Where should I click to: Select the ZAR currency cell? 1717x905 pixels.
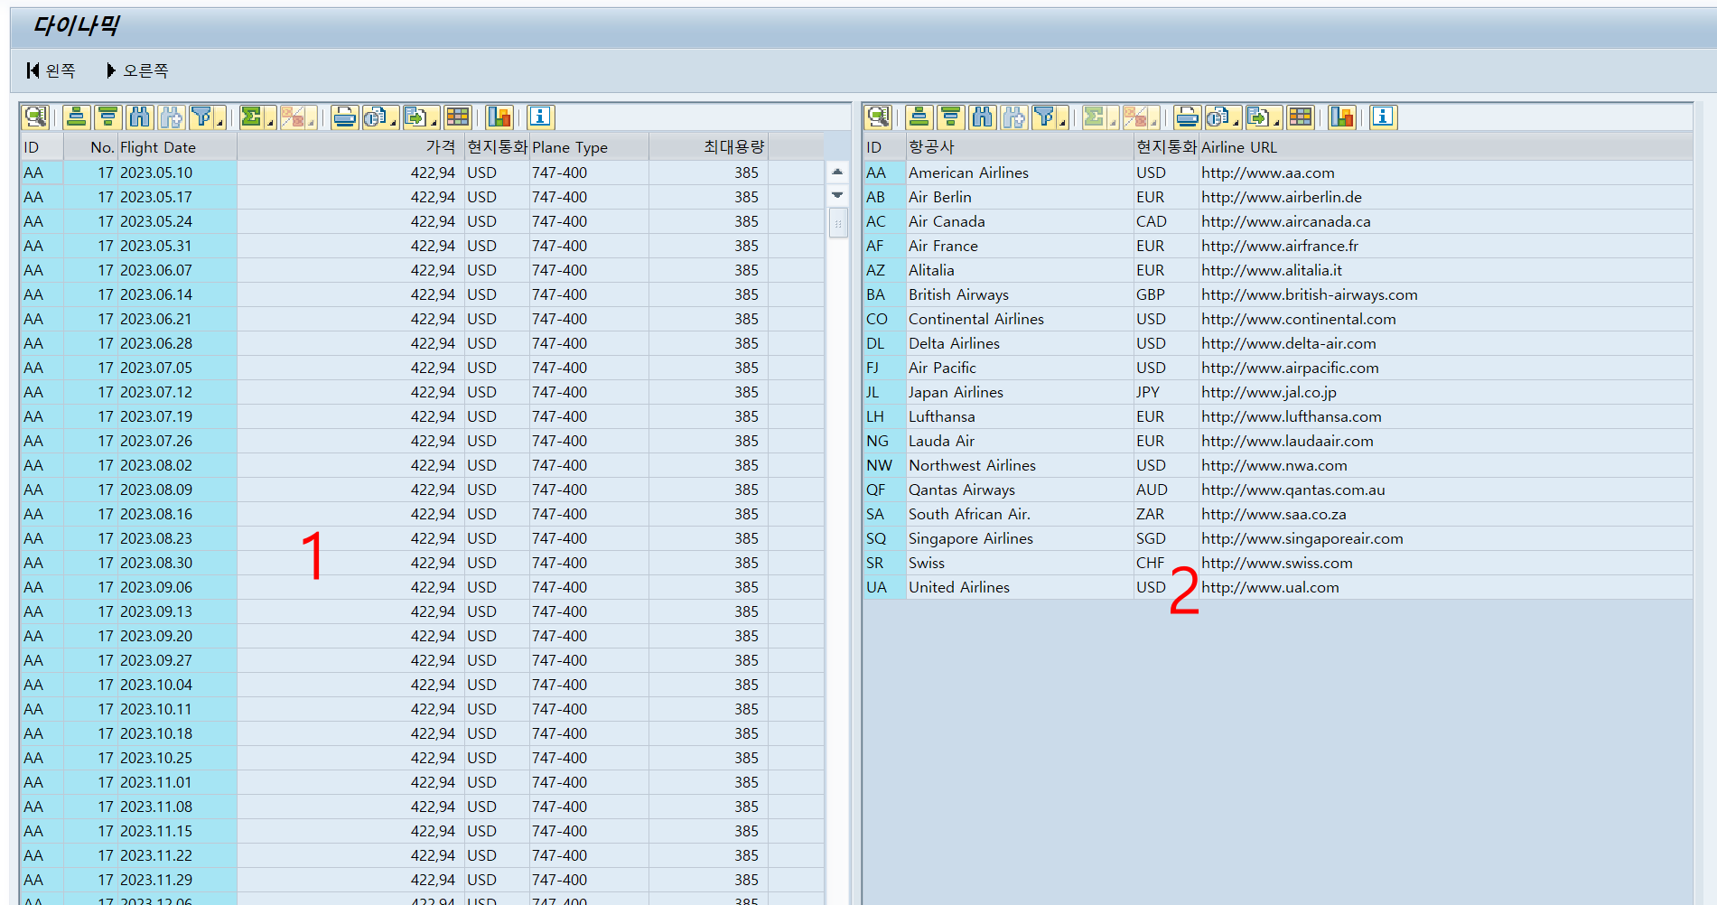(1166, 514)
